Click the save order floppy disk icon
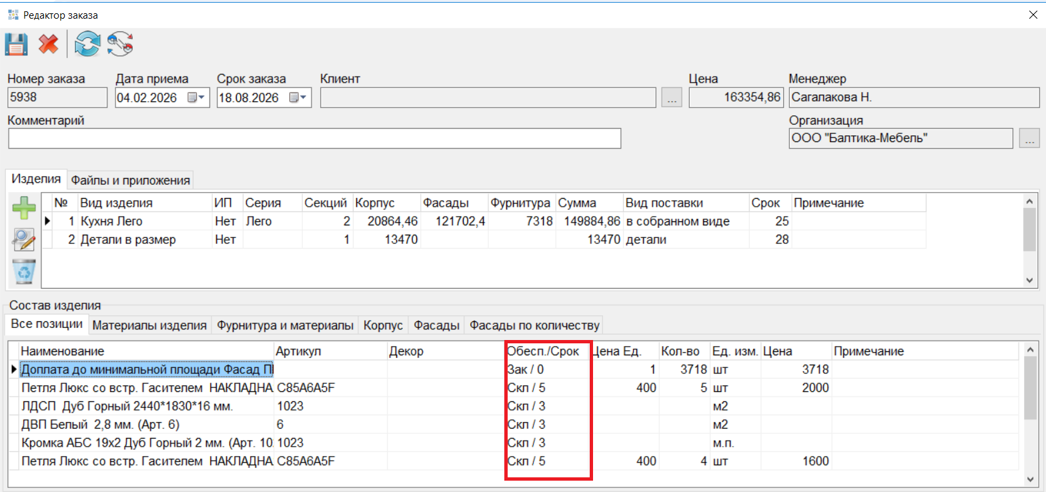Image resolution: width=1046 pixels, height=492 pixels. (x=16, y=45)
